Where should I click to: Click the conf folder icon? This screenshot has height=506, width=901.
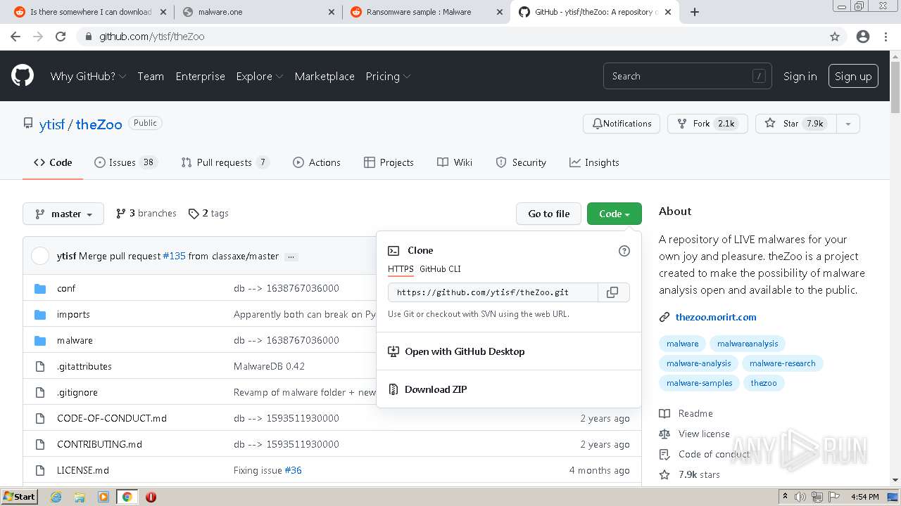coord(40,289)
